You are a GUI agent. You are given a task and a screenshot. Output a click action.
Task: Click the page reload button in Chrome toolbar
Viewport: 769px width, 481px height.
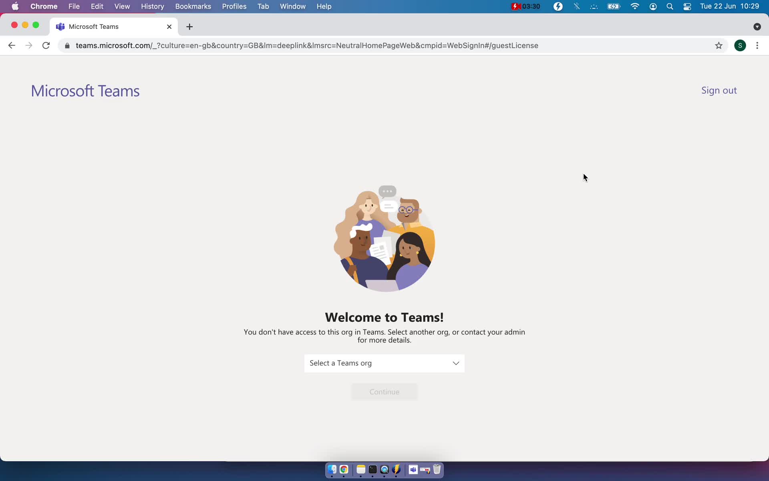46,45
